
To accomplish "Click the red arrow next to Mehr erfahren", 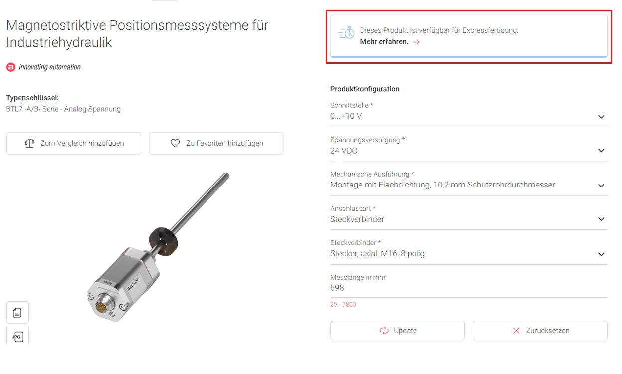I will point(416,42).
